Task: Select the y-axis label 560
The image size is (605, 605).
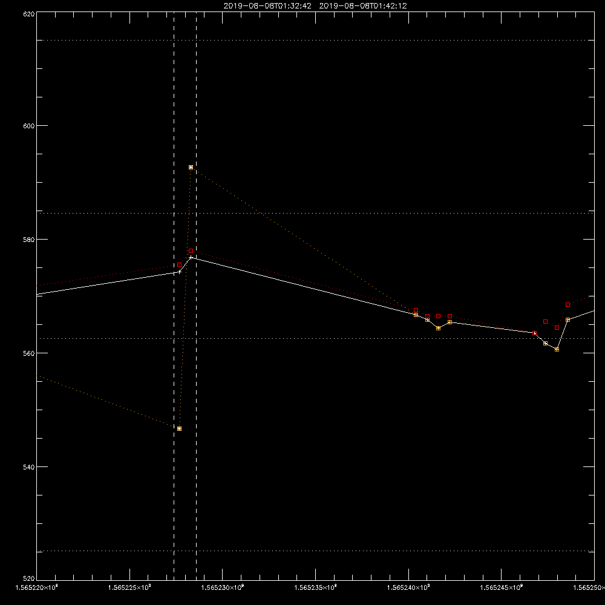Action: (30, 353)
